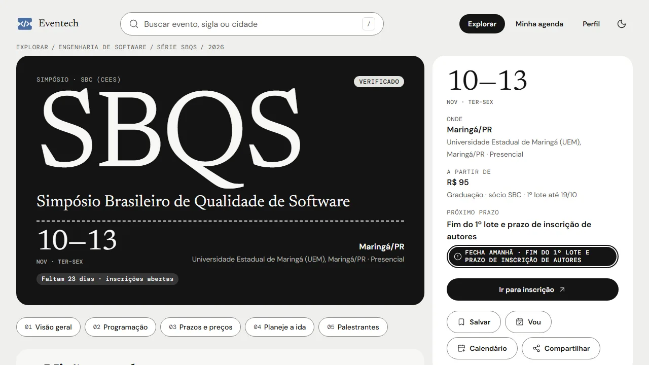
Task: Open the Perfil menu item
Action: 591,24
